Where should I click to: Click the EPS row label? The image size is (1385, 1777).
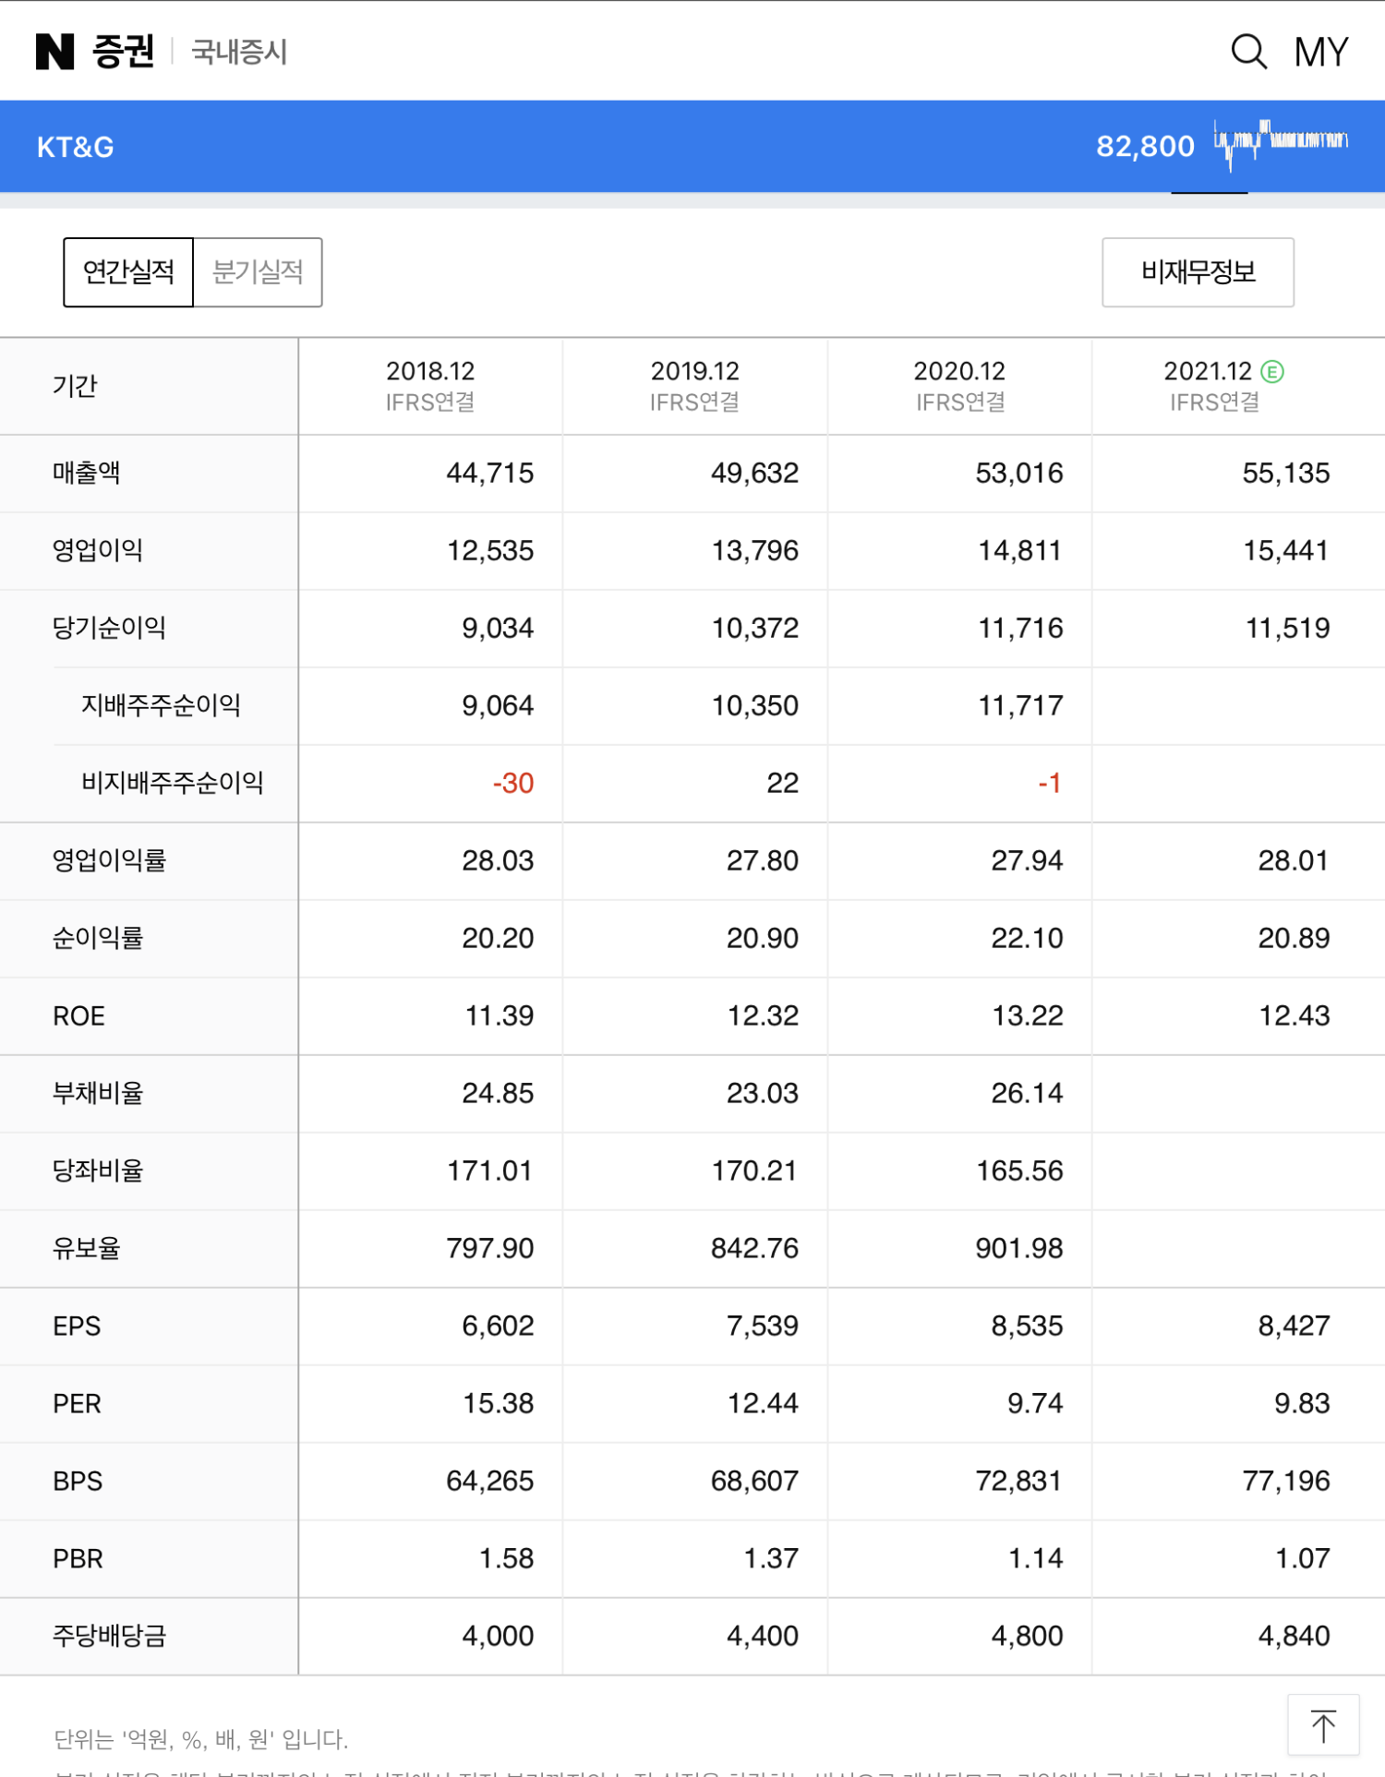point(77,1327)
